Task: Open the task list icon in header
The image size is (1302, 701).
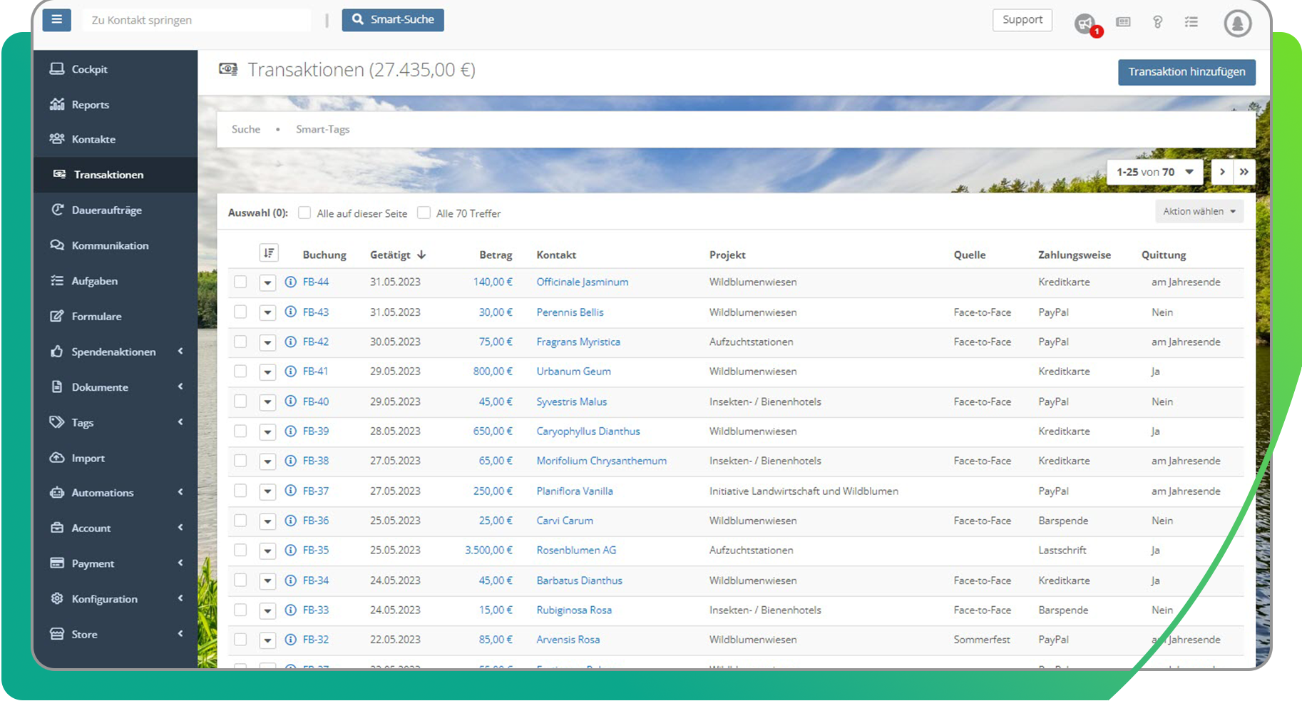Action: [x=1191, y=22]
